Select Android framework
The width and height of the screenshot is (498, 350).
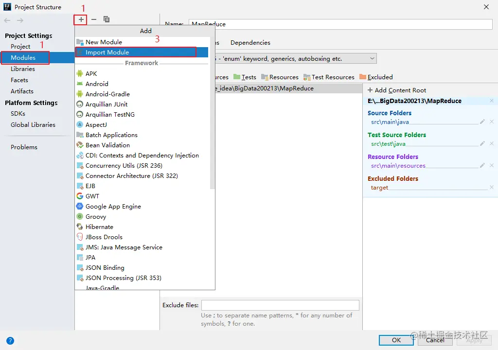[x=142, y=84]
